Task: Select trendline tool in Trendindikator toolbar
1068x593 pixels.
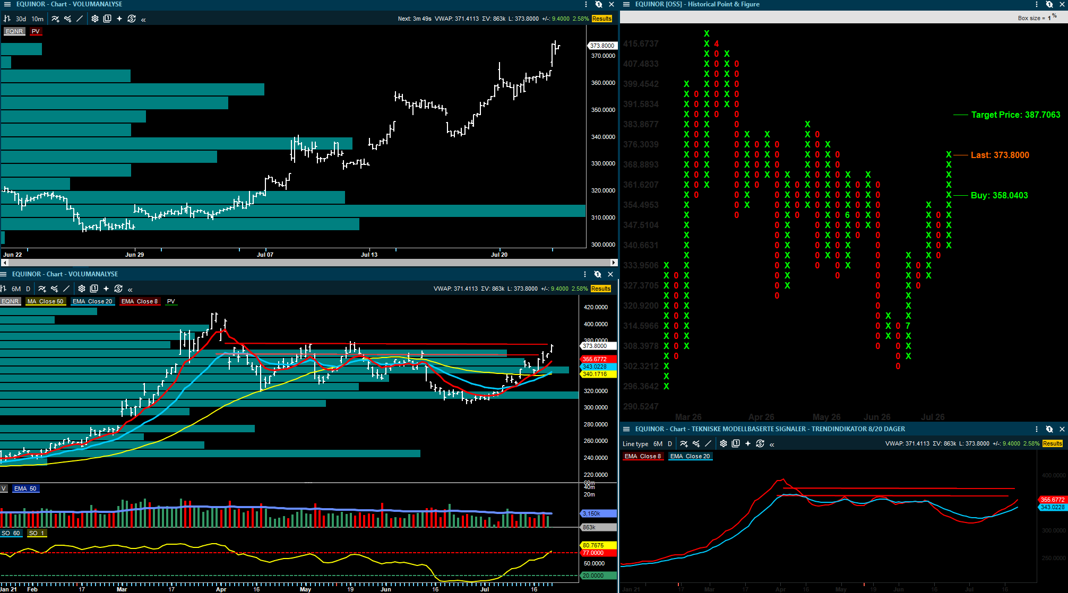Action: pyautogui.click(x=708, y=443)
